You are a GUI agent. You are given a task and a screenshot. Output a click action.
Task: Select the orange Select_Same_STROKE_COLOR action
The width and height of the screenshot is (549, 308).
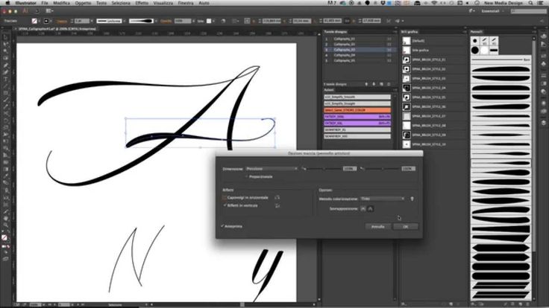point(357,110)
